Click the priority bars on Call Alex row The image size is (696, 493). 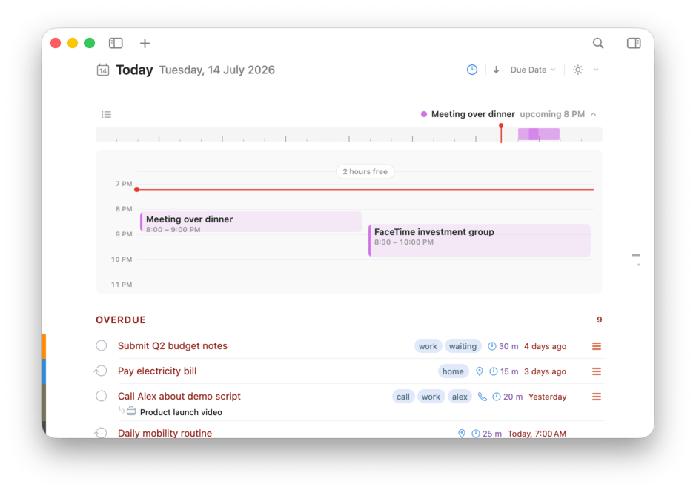[x=597, y=397]
